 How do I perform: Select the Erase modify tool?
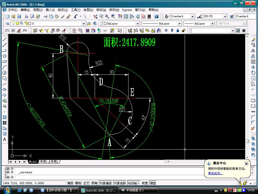pyautogui.click(x=253, y=39)
